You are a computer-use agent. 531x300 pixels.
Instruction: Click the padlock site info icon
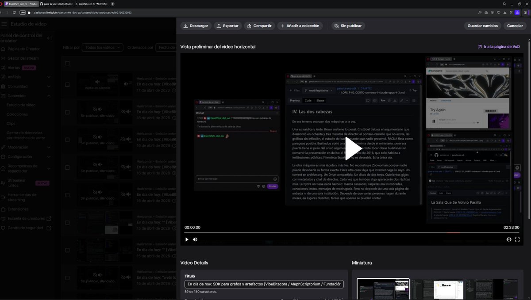[30, 12]
